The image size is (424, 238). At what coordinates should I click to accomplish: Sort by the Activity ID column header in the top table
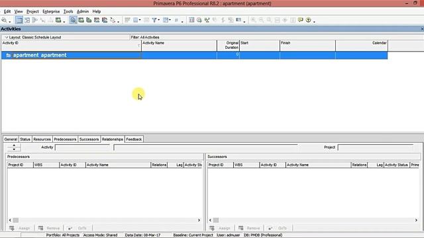pyautogui.click(x=72, y=46)
